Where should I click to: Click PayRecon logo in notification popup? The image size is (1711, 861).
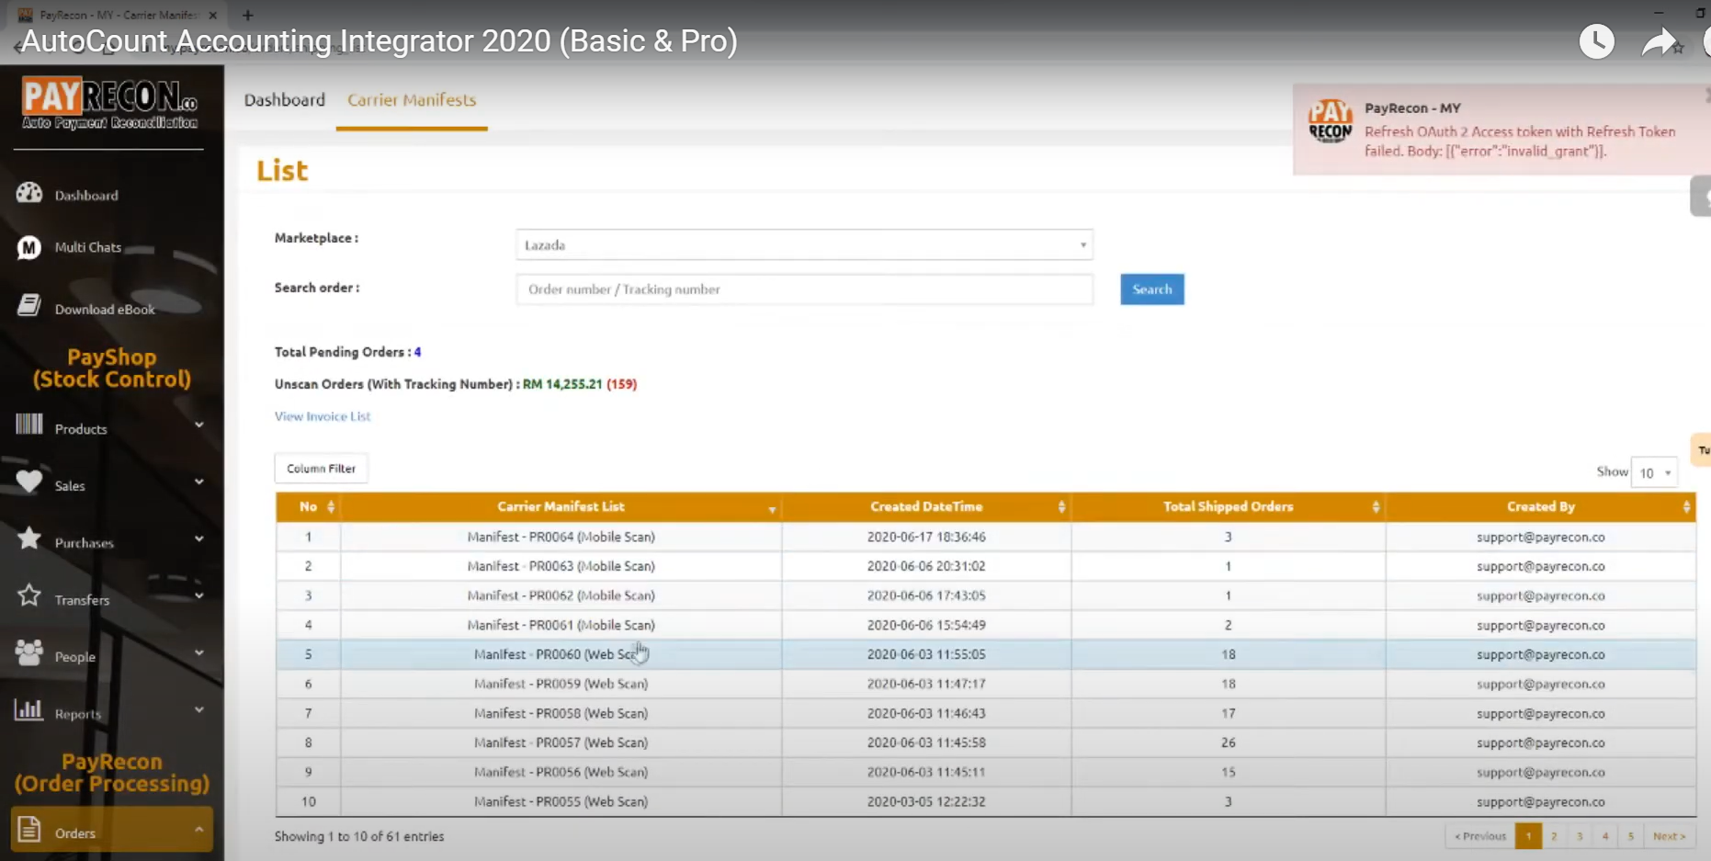point(1331,121)
